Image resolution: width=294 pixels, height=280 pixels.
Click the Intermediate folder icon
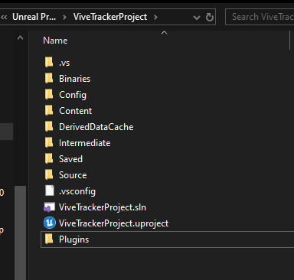point(49,142)
